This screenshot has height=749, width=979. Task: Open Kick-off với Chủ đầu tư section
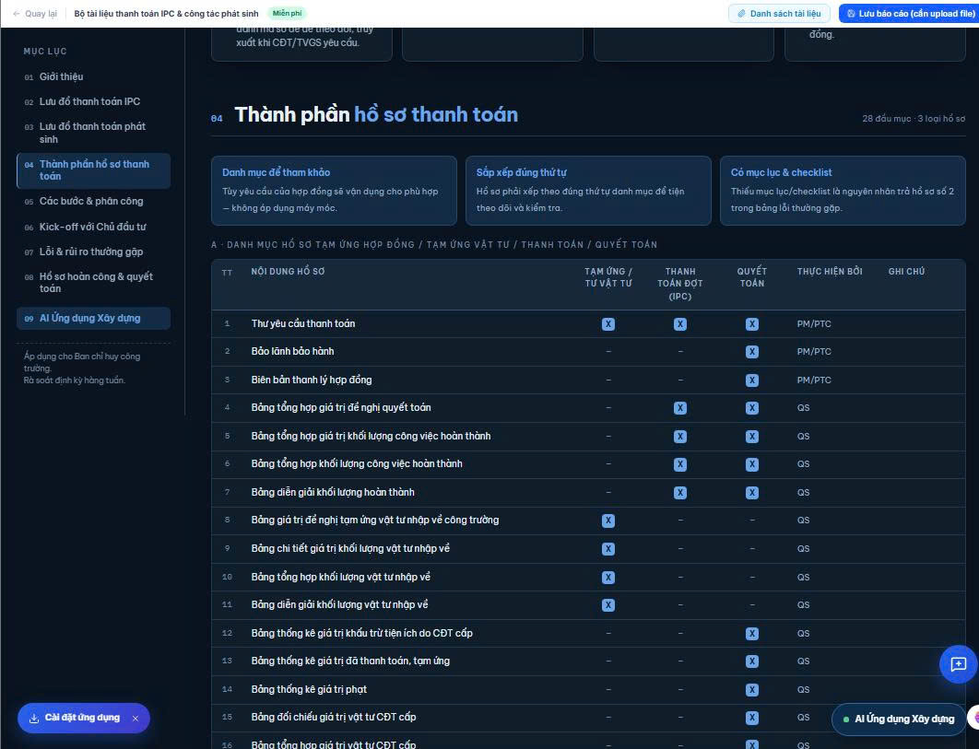[x=94, y=227]
